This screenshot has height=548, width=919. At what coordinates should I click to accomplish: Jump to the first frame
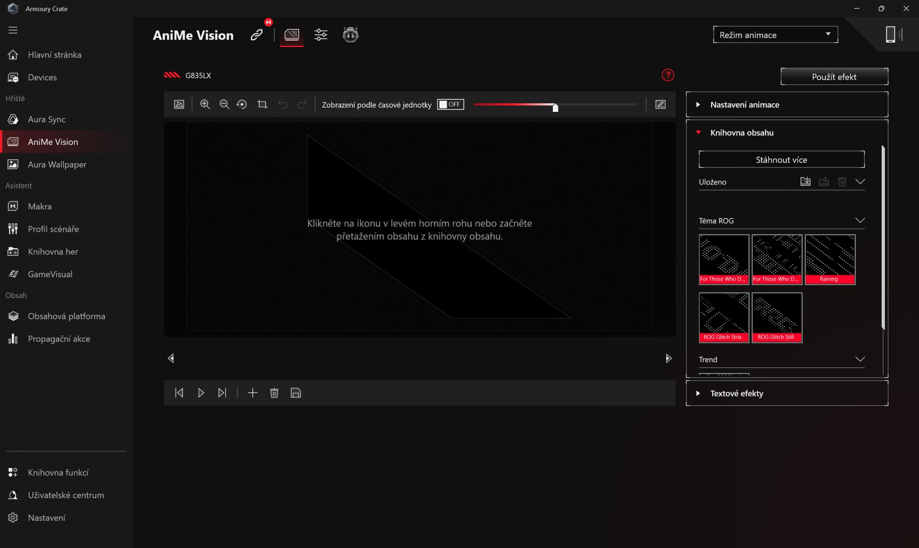[x=179, y=393]
